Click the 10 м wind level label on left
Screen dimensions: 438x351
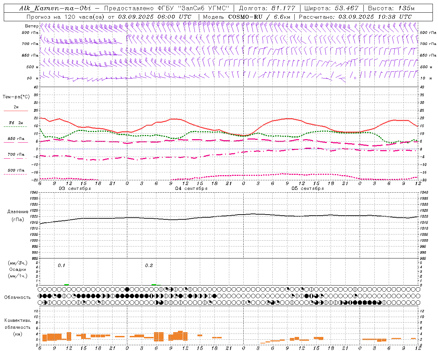pos(33,78)
